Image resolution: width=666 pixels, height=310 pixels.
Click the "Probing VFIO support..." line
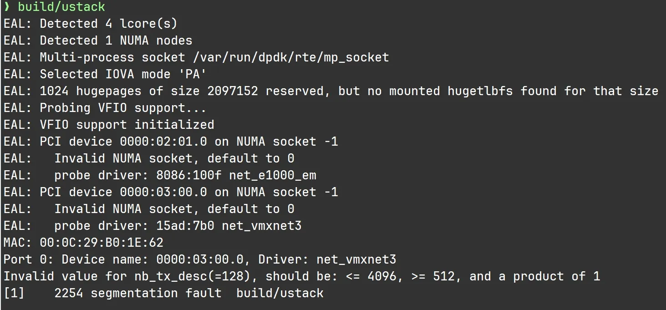(x=123, y=108)
